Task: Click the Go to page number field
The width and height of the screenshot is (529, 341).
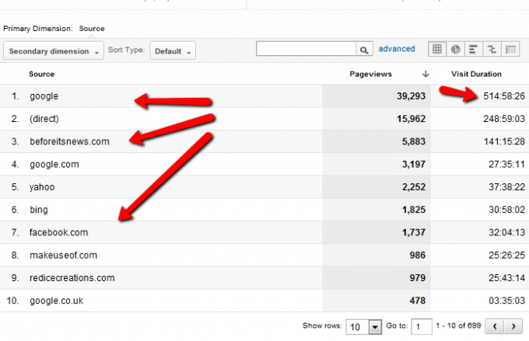Action: 422,326
